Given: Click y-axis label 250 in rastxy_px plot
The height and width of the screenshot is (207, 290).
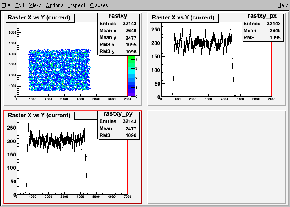Looking at the screenshot, I should 155,29.
